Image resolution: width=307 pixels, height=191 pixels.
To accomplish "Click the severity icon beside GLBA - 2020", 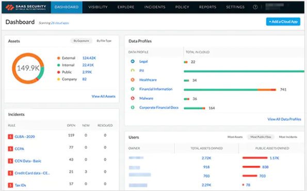I will [10, 136].
